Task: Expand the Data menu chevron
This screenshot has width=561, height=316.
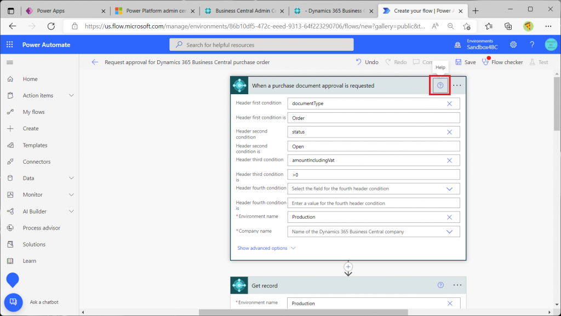Action: 71,178
